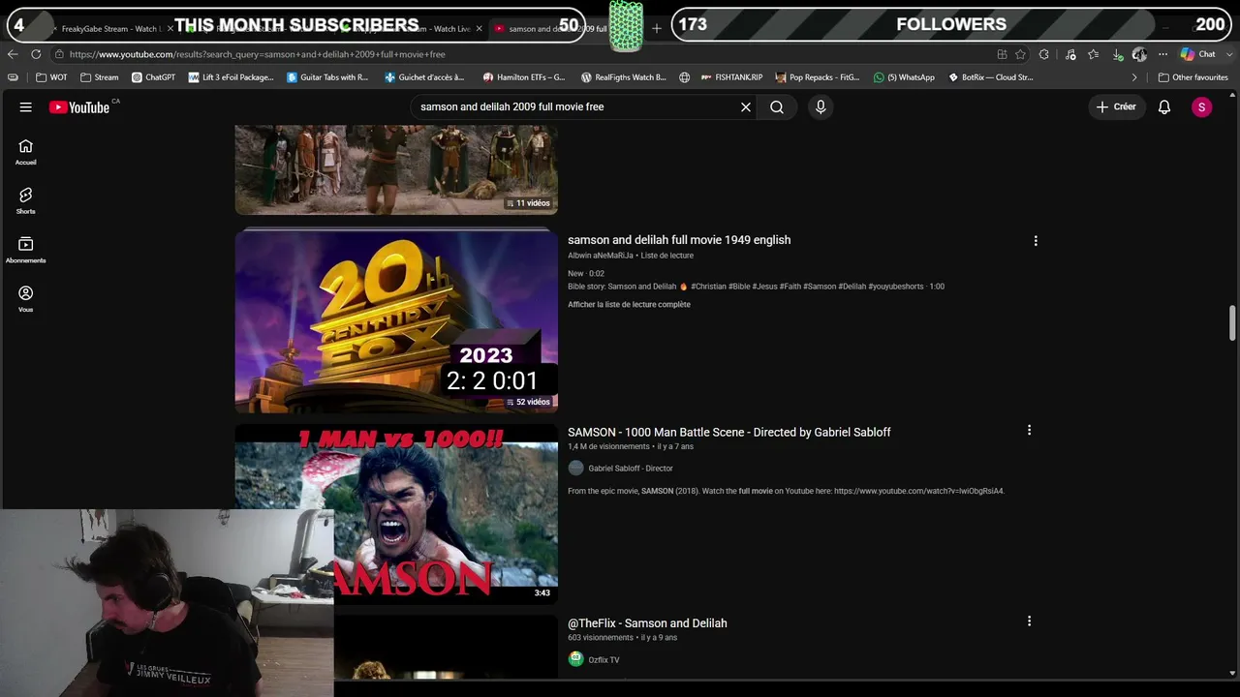Screen dimensions: 1240x697
Task: Open the split screen icon in address bar
Action: (x=1002, y=54)
